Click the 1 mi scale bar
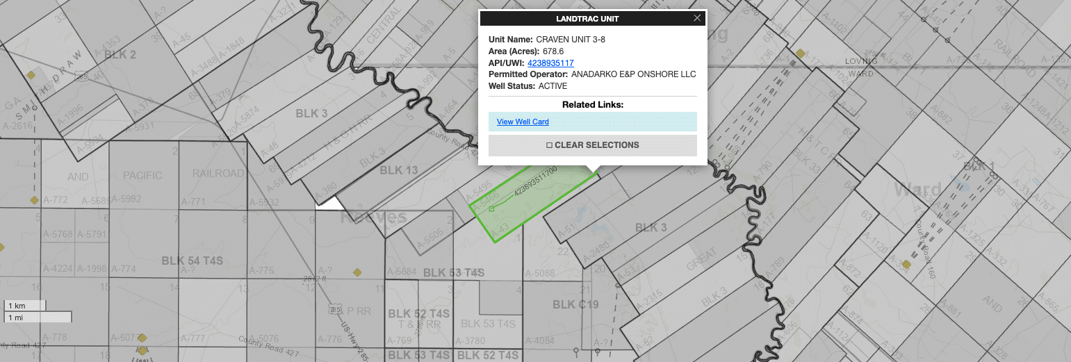 37,318
